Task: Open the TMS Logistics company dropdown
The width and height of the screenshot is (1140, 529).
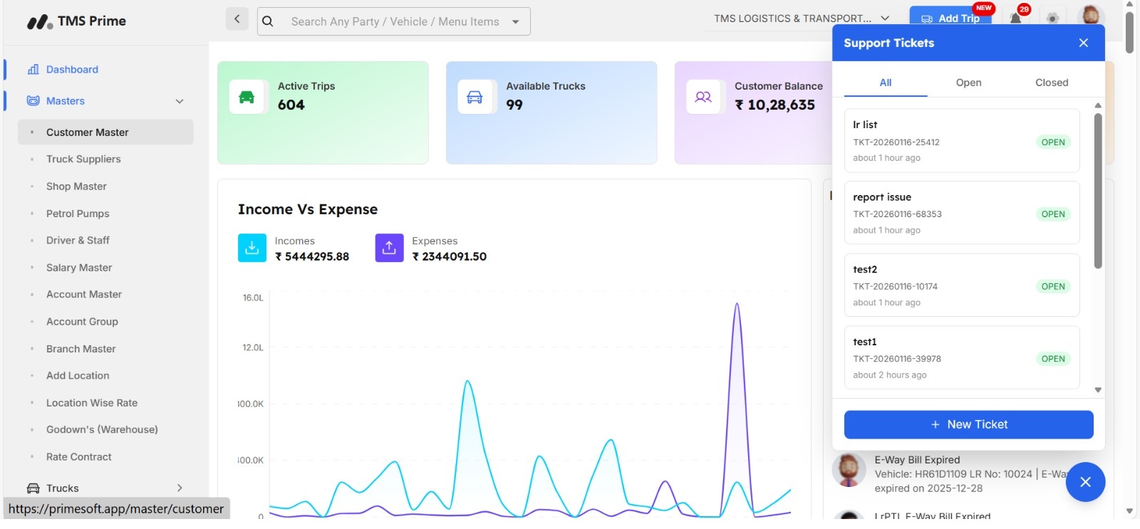Action: coord(802,19)
